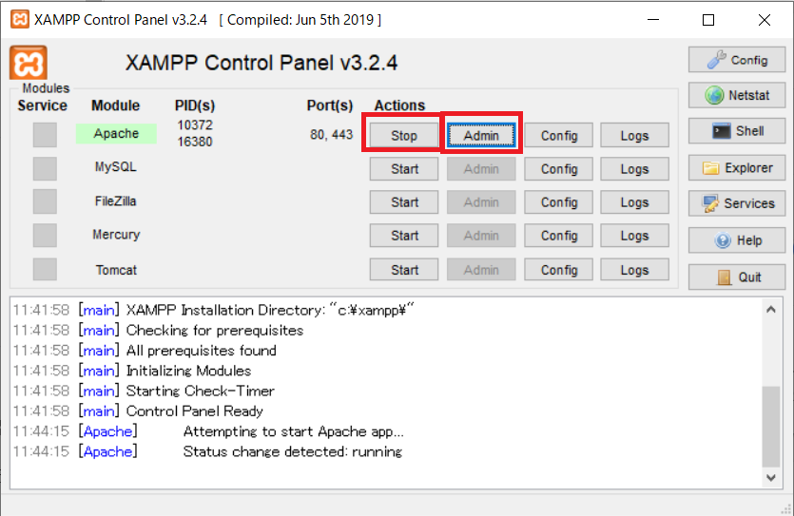Viewport: 794px width, 516px height.
Task: Open Mercury Config menu
Action: click(x=558, y=236)
